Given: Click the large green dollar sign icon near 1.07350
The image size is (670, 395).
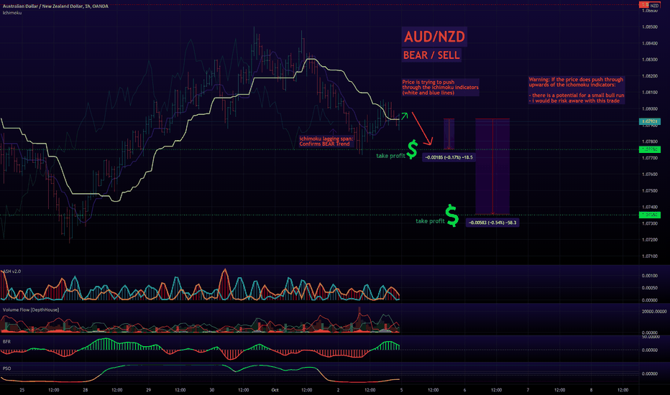Looking at the screenshot, I should click(x=451, y=215).
